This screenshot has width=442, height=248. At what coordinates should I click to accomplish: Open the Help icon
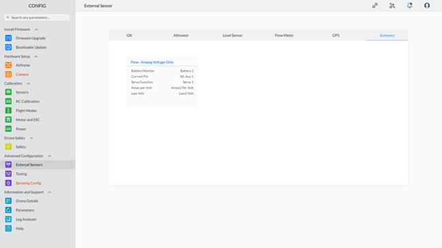pos(8,228)
